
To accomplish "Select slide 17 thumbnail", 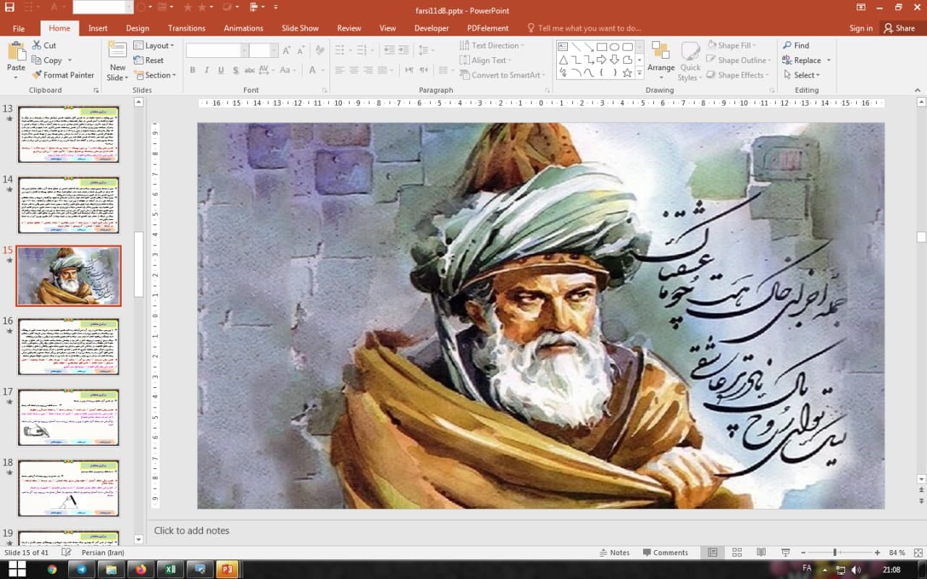I will (69, 418).
